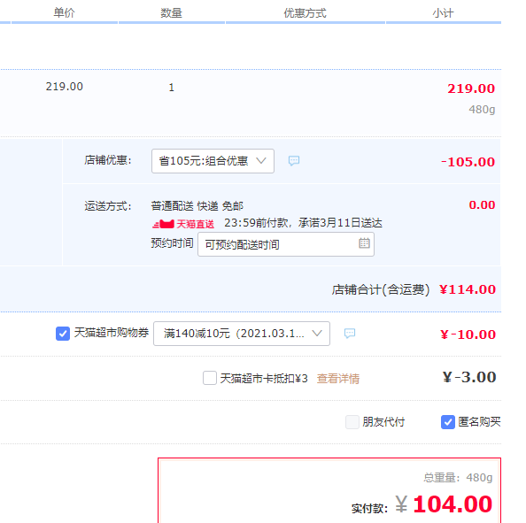Screen dimensions: 526x523
Task: Click the message icon beside 购物券 dropdown
Action: [x=350, y=334]
